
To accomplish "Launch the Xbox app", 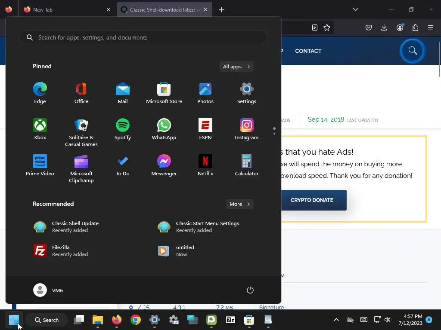I will [x=40, y=129].
